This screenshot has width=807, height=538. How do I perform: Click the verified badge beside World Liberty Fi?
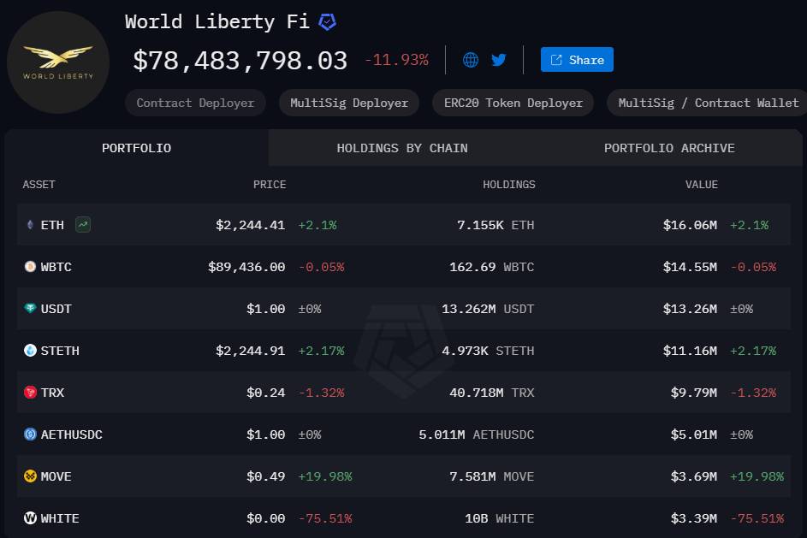tap(327, 22)
